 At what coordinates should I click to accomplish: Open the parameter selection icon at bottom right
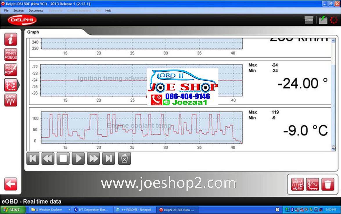tap(297, 184)
